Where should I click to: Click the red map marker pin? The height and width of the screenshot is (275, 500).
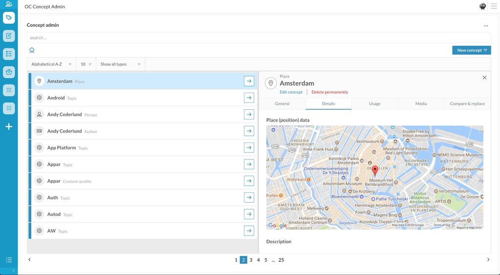[375, 171]
